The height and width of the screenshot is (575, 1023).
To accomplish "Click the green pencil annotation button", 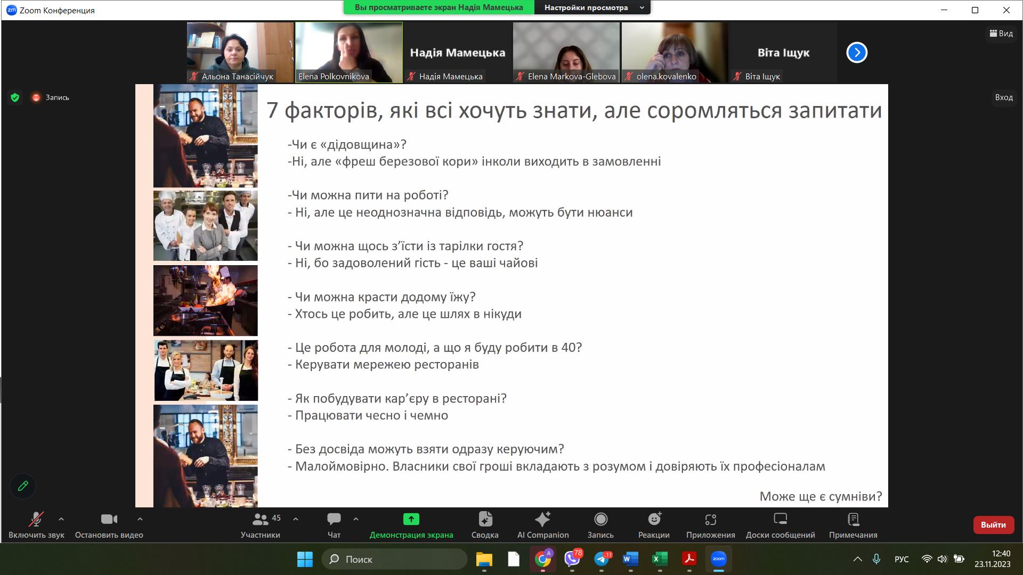I will tap(23, 486).
